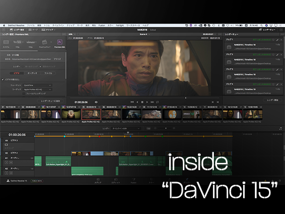
Task: Remove Job 3 with the X icon
Action: pyautogui.click(x=281, y=69)
